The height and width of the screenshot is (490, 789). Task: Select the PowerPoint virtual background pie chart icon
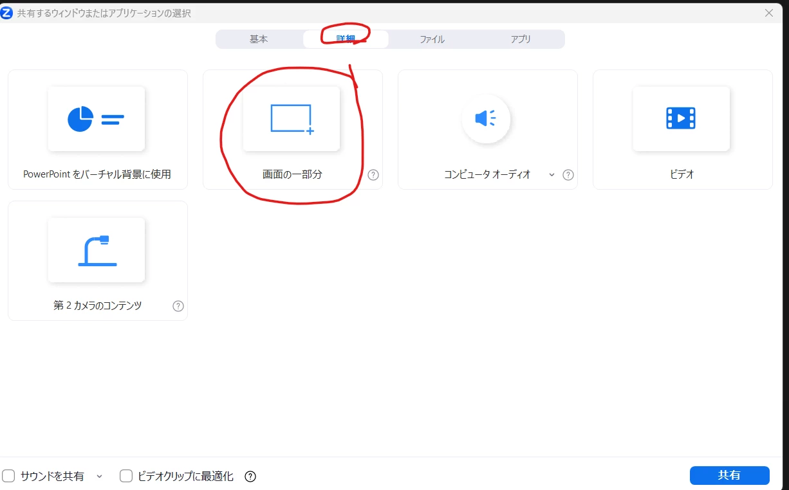96,119
